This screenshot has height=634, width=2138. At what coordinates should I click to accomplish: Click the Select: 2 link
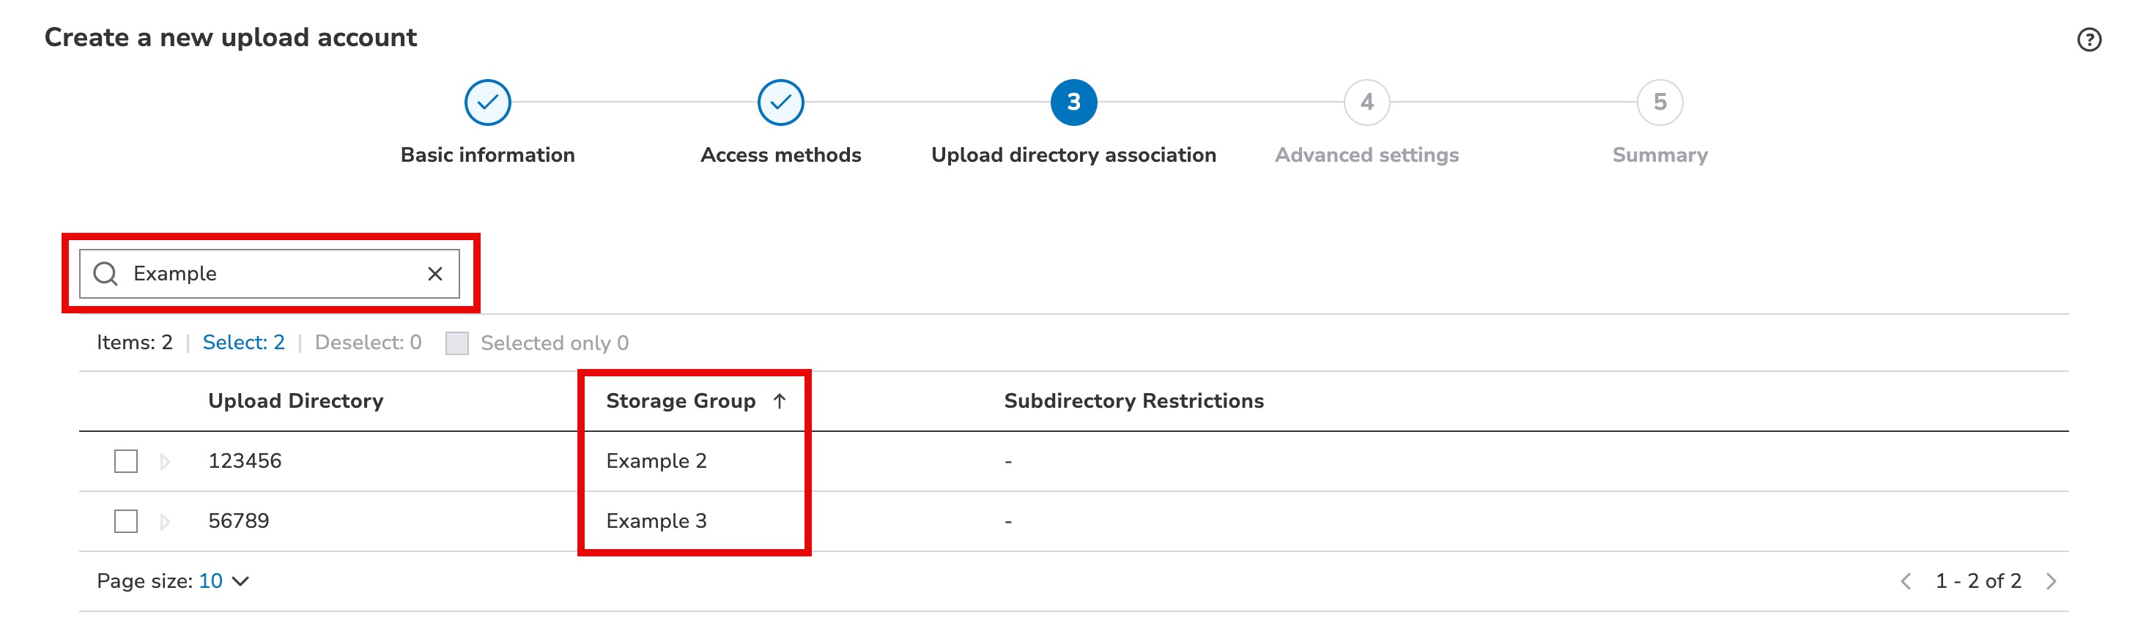pos(243,343)
